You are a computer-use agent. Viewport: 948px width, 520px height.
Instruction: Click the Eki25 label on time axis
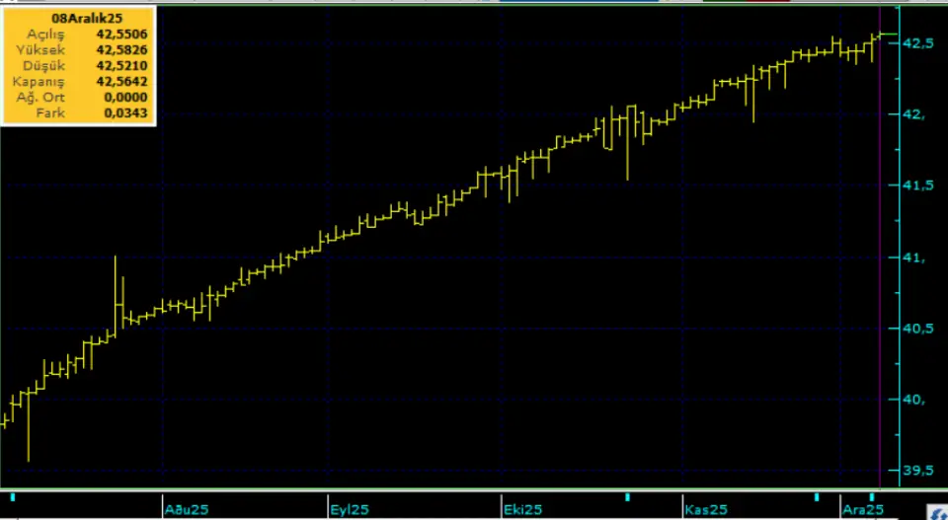(x=521, y=509)
